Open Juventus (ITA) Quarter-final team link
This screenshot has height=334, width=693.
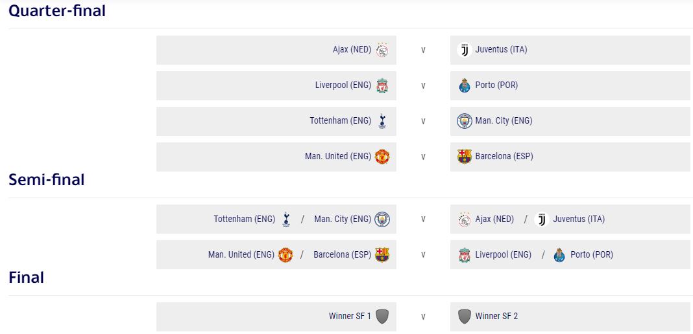click(501, 50)
